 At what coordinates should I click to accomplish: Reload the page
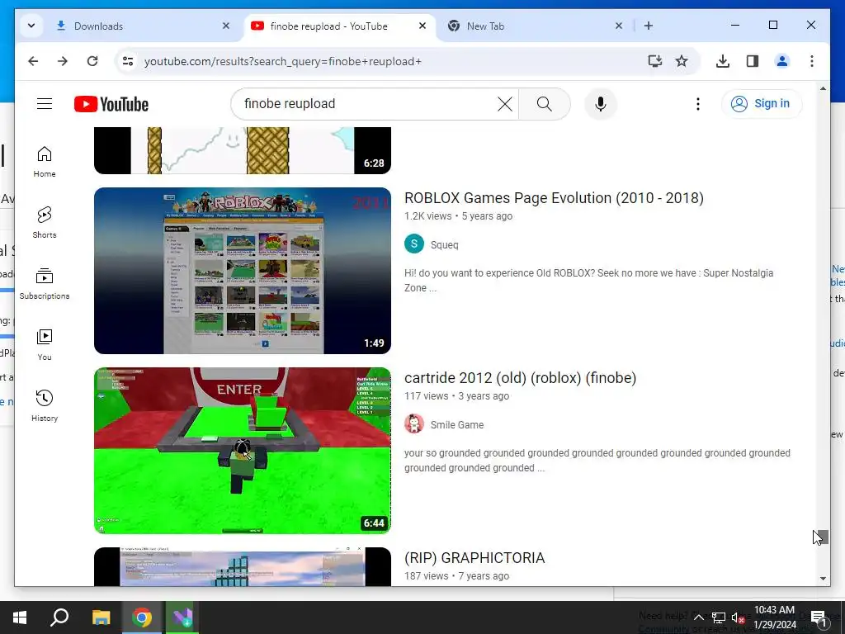click(x=92, y=61)
